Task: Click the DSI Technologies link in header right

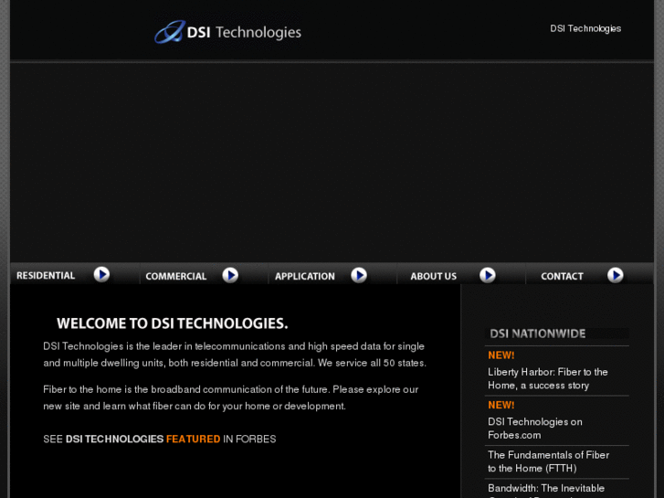Action: tap(585, 28)
